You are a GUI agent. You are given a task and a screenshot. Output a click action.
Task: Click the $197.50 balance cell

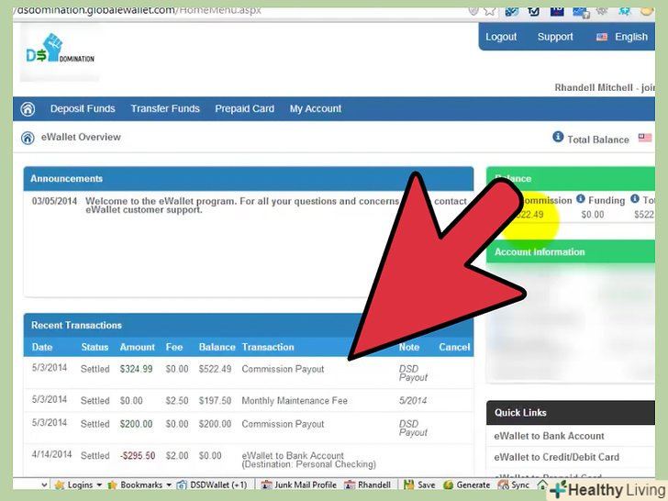pos(215,401)
